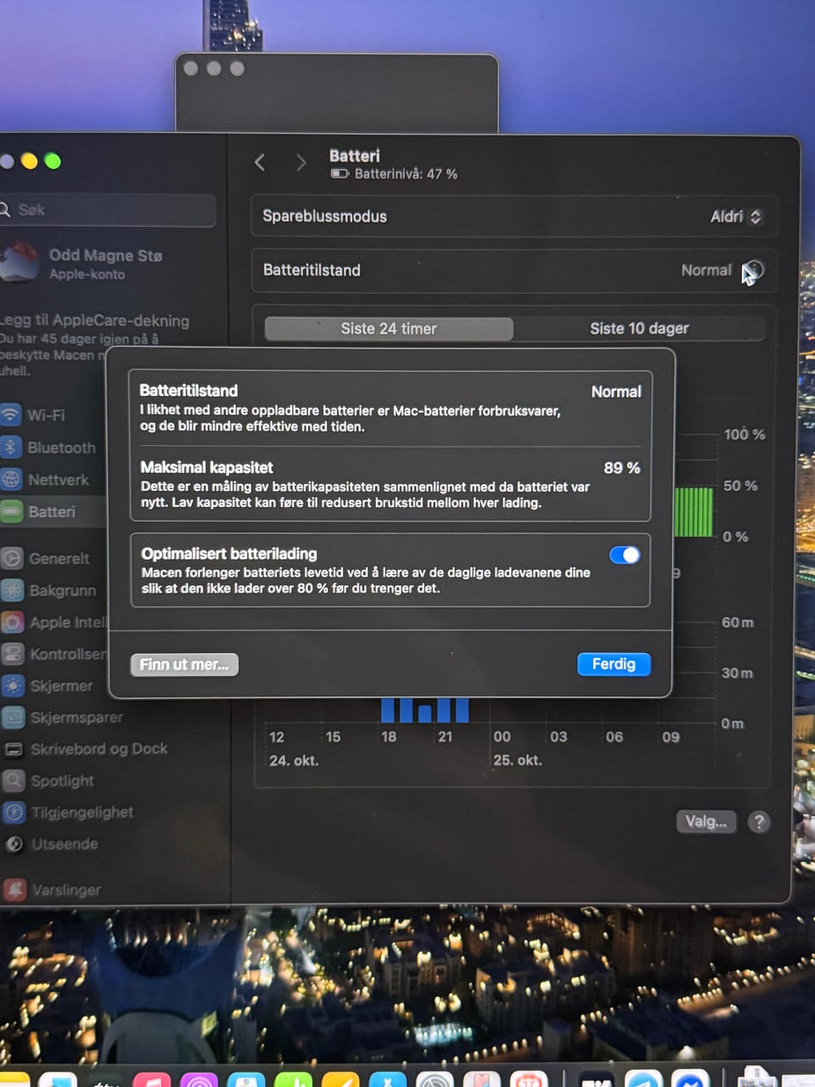Image resolution: width=815 pixels, height=1087 pixels.
Task: Click the green zoom button of Settings
Action: click(x=53, y=161)
